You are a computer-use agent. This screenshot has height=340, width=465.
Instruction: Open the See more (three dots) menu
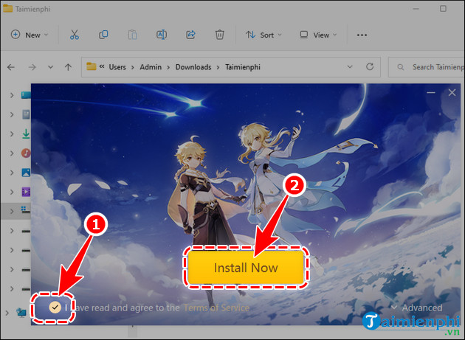362,35
